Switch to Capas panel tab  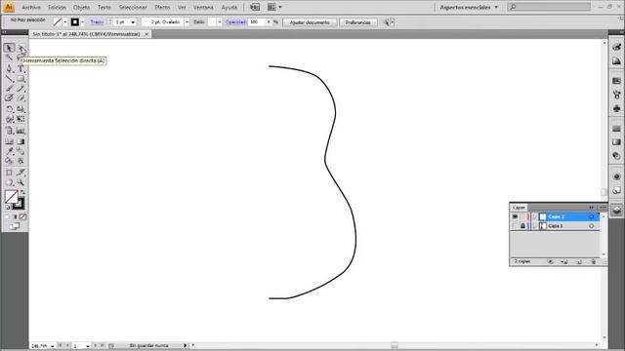[x=519, y=208]
